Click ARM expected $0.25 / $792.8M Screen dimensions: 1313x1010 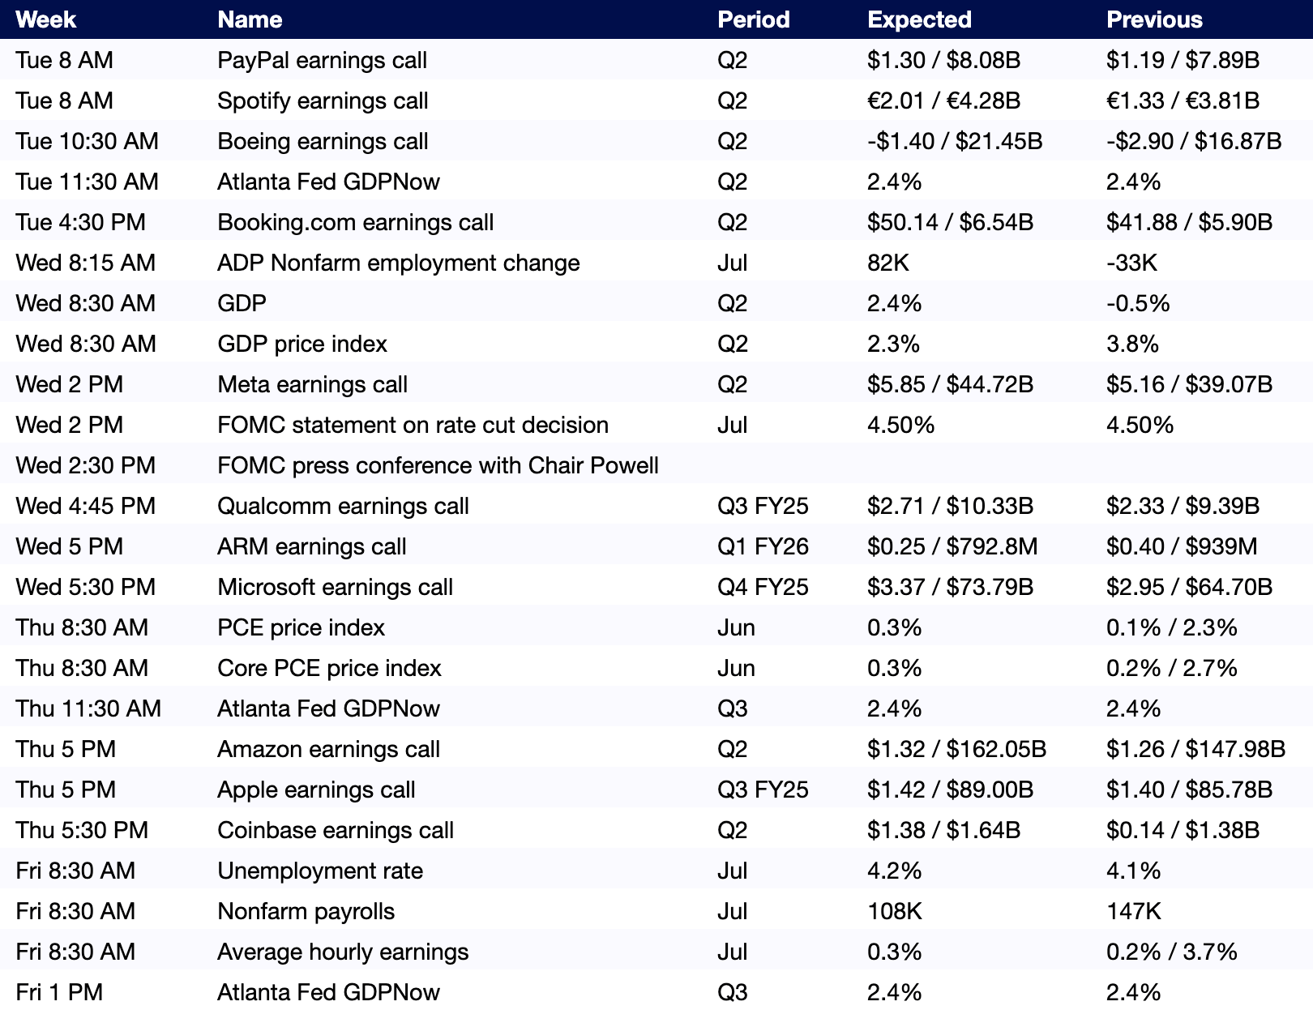point(952,546)
